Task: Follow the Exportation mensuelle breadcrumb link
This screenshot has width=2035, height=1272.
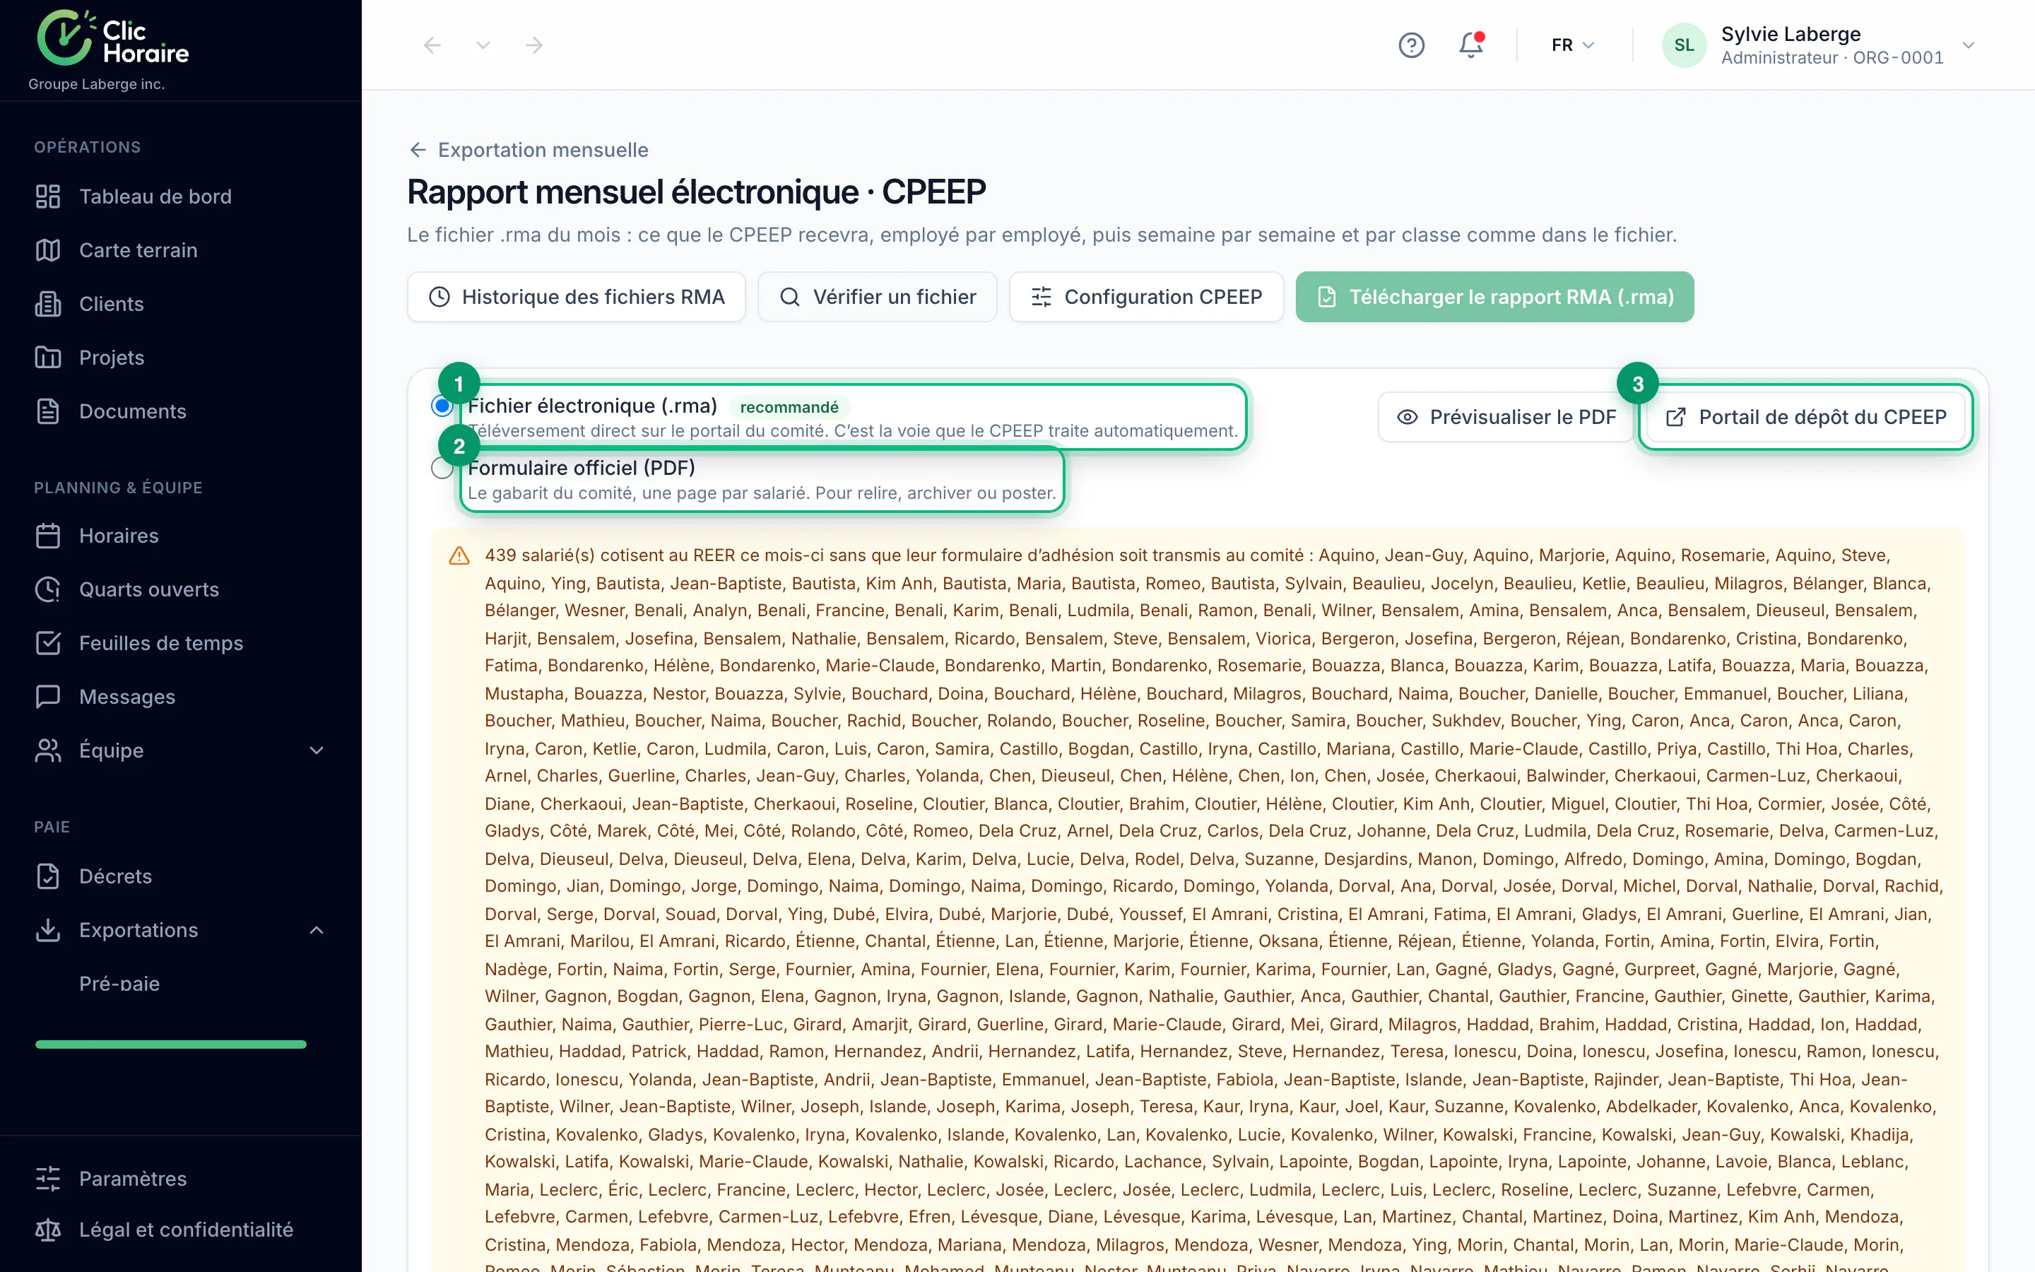Action: tap(543, 150)
